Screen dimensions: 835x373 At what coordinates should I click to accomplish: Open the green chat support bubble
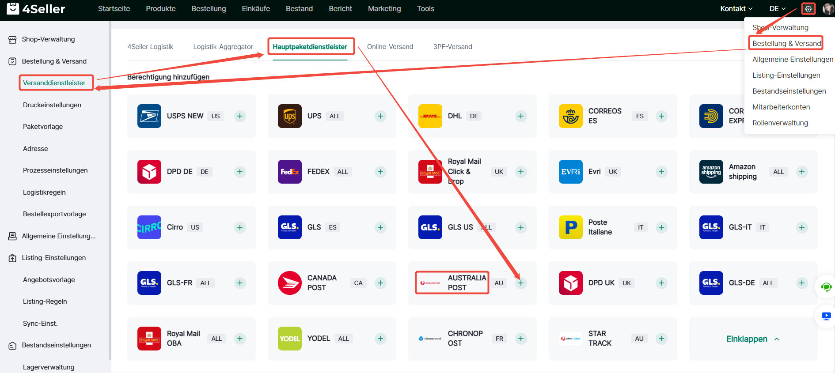[x=826, y=287]
